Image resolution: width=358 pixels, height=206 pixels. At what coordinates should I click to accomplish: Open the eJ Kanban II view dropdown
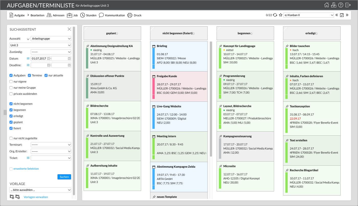pos(309,15)
